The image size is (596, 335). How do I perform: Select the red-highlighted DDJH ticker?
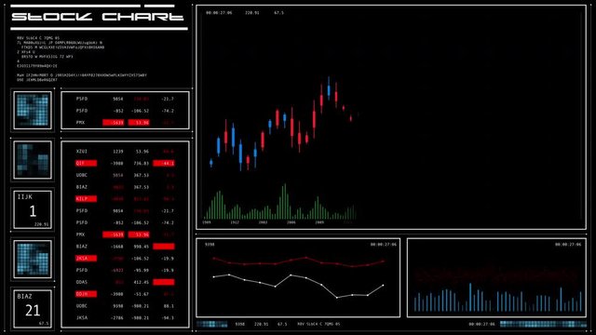point(86,294)
